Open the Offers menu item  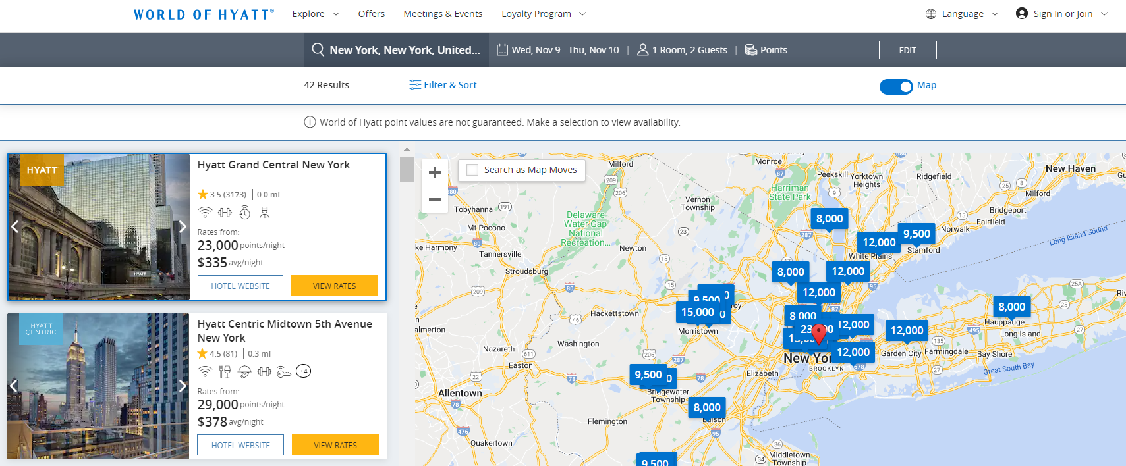(x=372, y=14)
